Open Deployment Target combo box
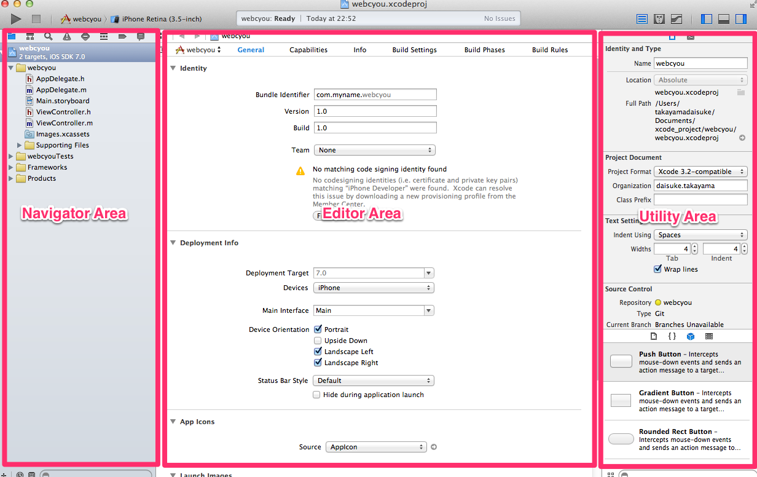 point(374,273)
